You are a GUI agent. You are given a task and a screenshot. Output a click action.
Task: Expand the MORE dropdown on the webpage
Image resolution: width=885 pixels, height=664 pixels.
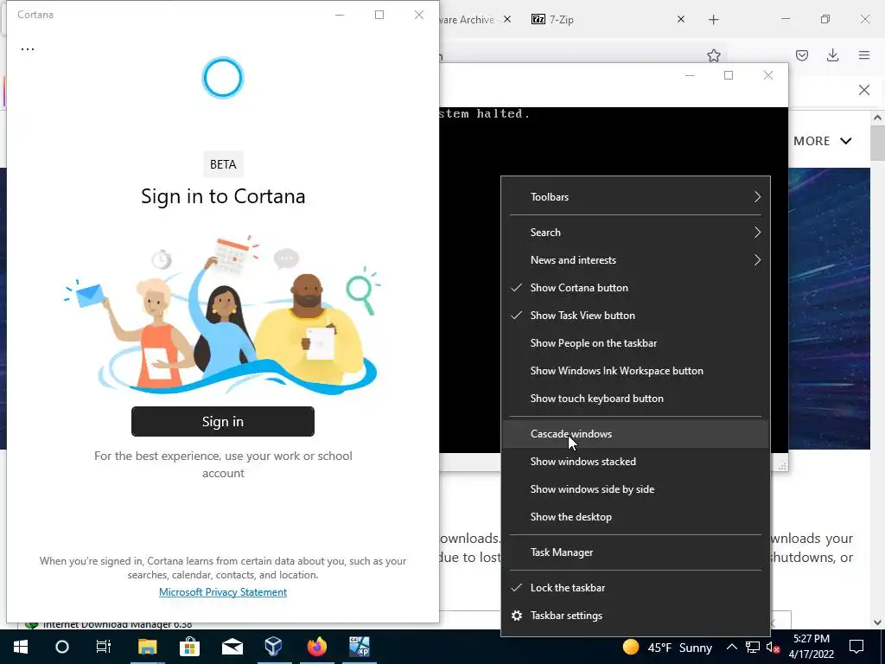click(x=823, y=141)
